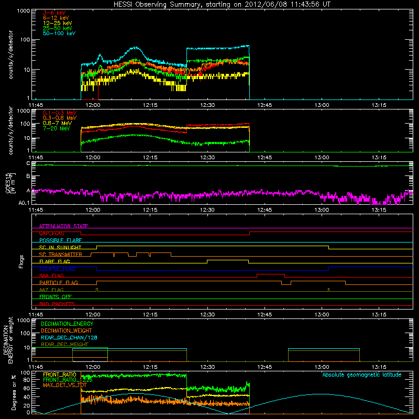Select the GAP_FLAG label
The height and width of the screenshot is (419, 419).
tap(51, 233)
